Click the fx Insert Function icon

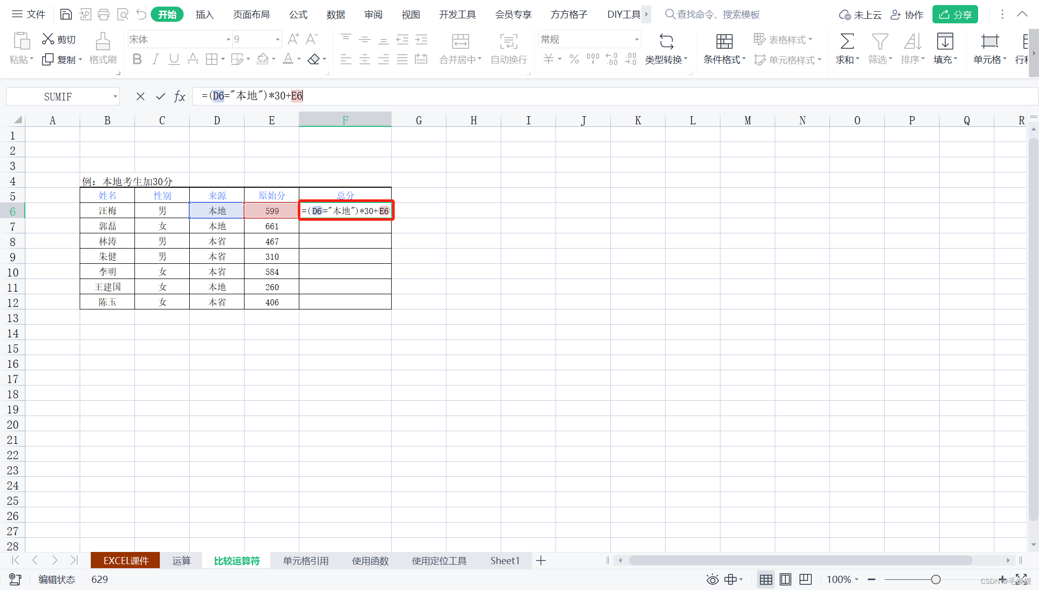point(180,96)
